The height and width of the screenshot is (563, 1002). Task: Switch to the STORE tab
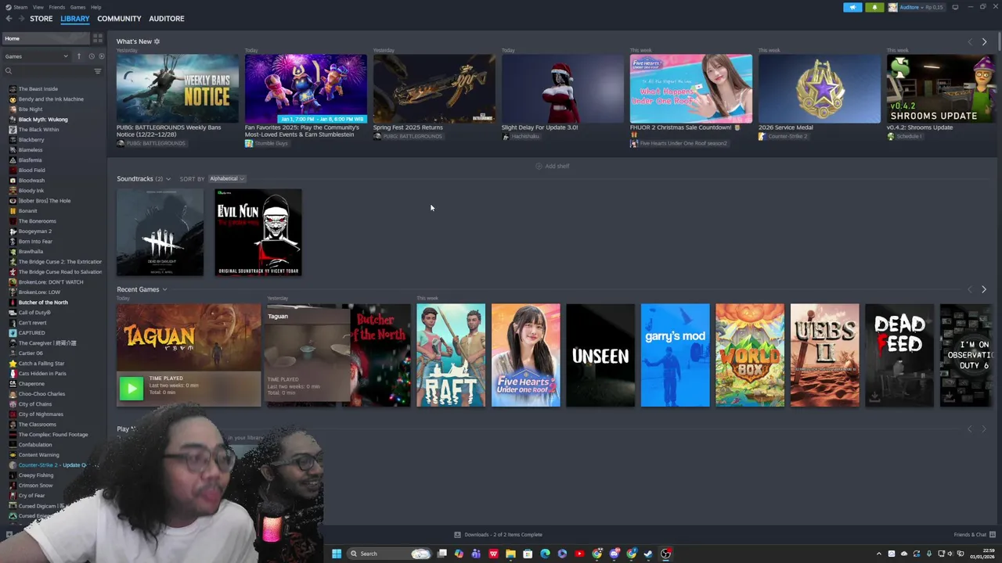[x=41, y=19]
